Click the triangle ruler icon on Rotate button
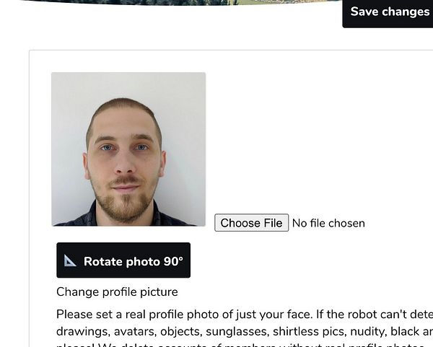 (x=70, y=260)
